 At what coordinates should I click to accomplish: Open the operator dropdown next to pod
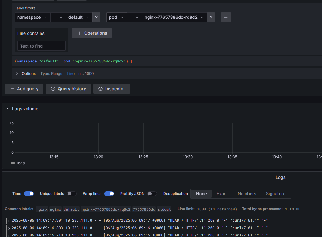click(x=134, y=17)
